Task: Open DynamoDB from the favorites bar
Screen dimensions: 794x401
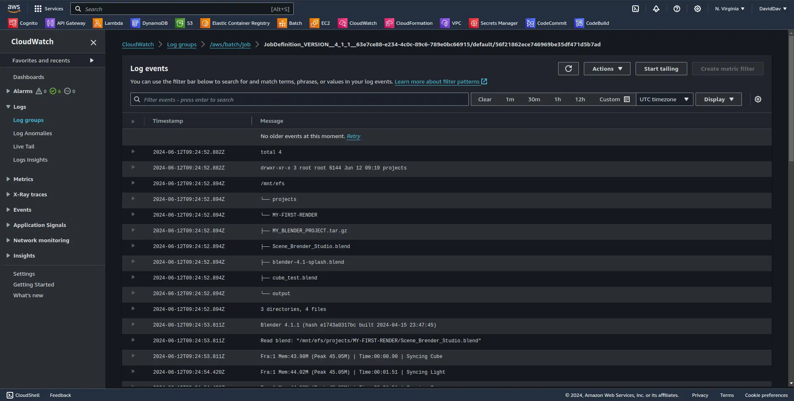Action: tap(149, 23)
